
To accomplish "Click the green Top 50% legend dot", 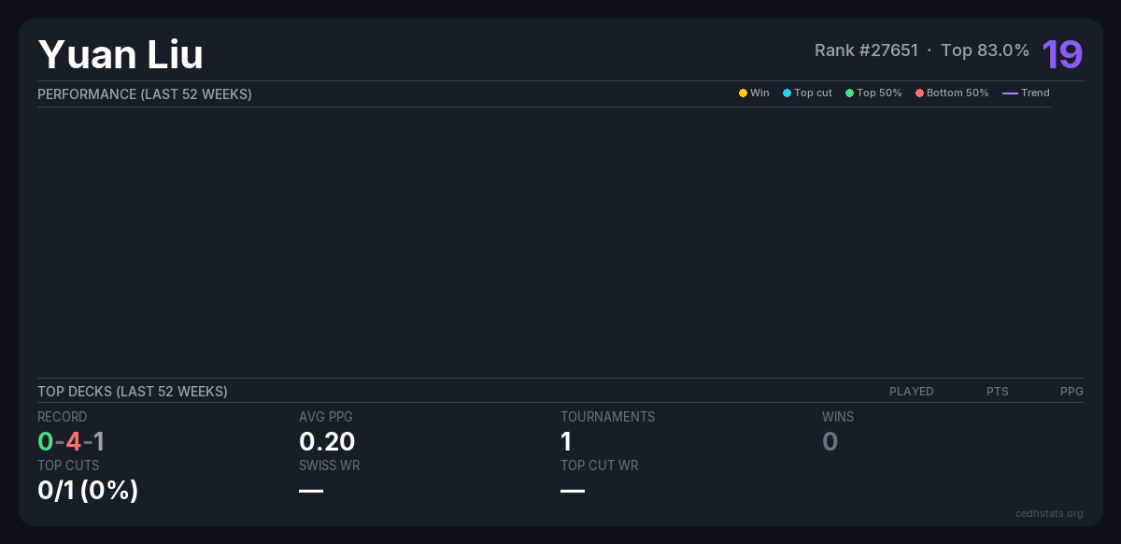I will pyautogui.click(x=849, y=93).
